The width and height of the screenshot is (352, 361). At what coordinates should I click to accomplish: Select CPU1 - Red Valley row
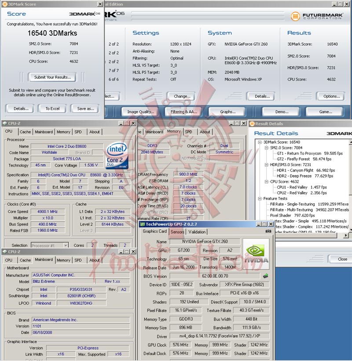coord(301,187)
